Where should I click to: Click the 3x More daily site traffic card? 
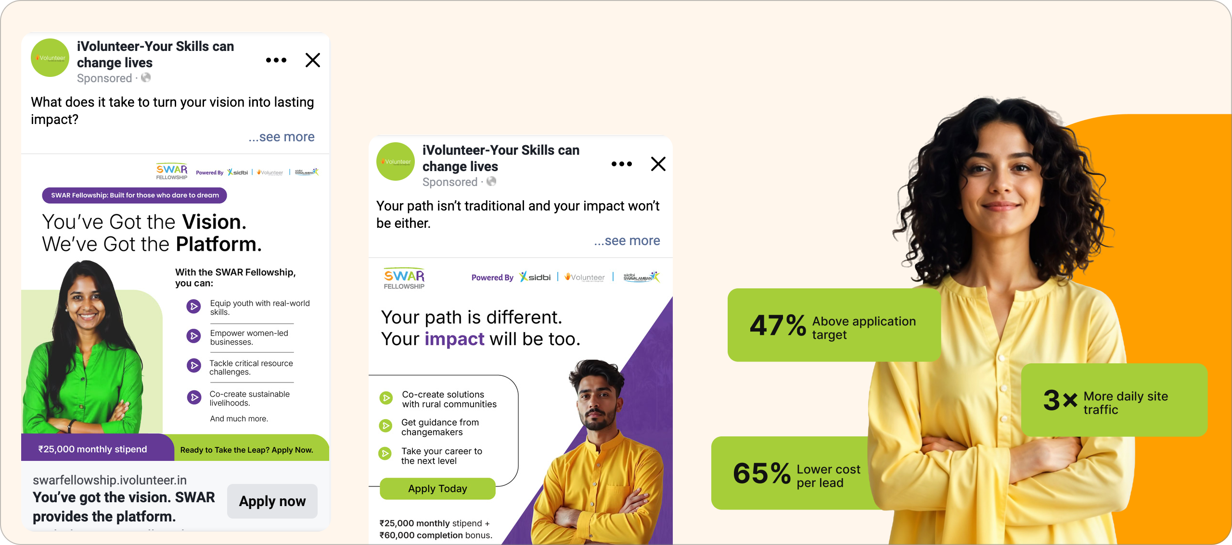[x=1114, y=400]
